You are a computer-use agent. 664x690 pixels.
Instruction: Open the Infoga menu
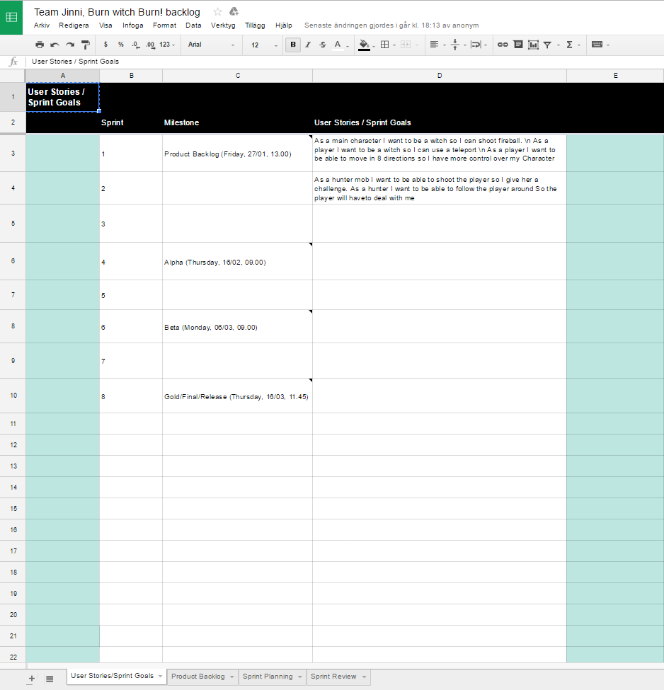click(x=132, y=25)
